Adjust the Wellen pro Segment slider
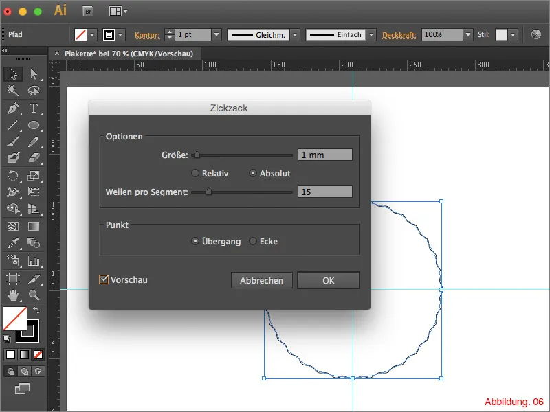The image size is (550, 412). click(x=209, y=192)
